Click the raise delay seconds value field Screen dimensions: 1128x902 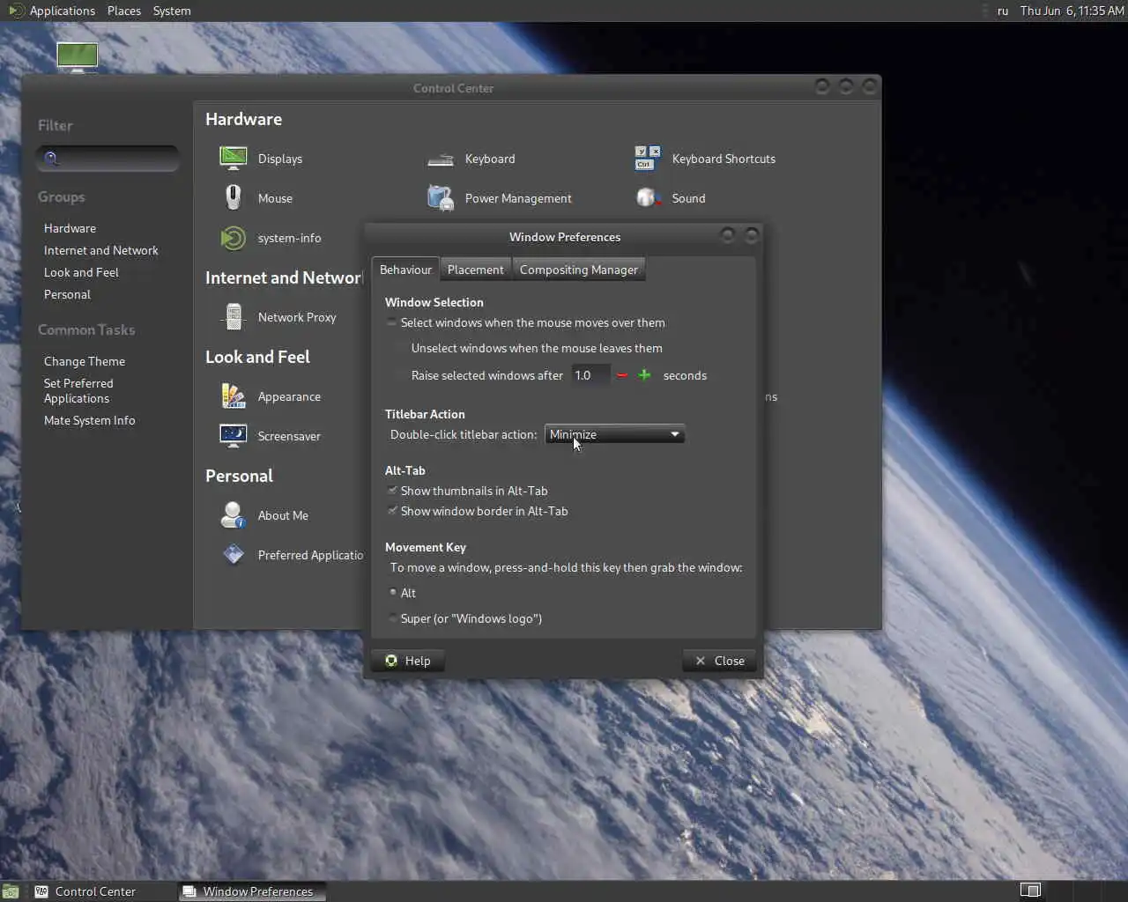point(590,375)
